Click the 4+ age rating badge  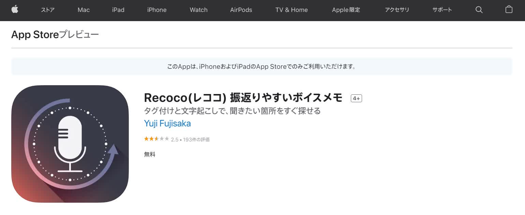click(356, 98)
